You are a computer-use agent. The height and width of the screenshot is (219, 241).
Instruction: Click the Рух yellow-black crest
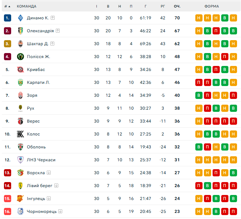[x=21, y=108]
